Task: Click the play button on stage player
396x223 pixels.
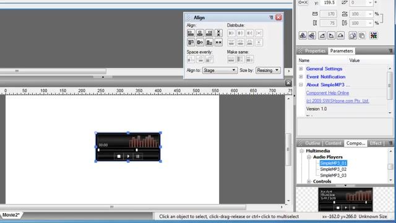Action: pos(128,156)
